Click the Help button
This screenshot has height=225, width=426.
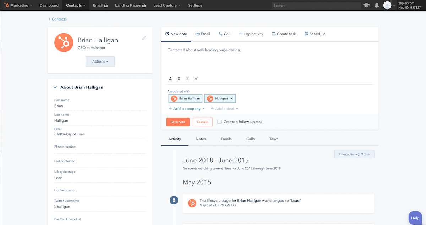coord(415,218)
